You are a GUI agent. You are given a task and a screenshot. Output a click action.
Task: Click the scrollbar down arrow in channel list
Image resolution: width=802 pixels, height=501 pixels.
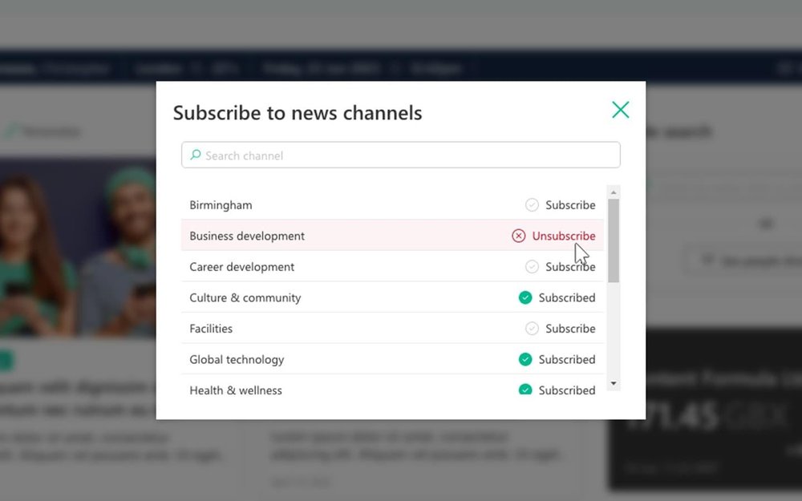click(x=614, y=383)
